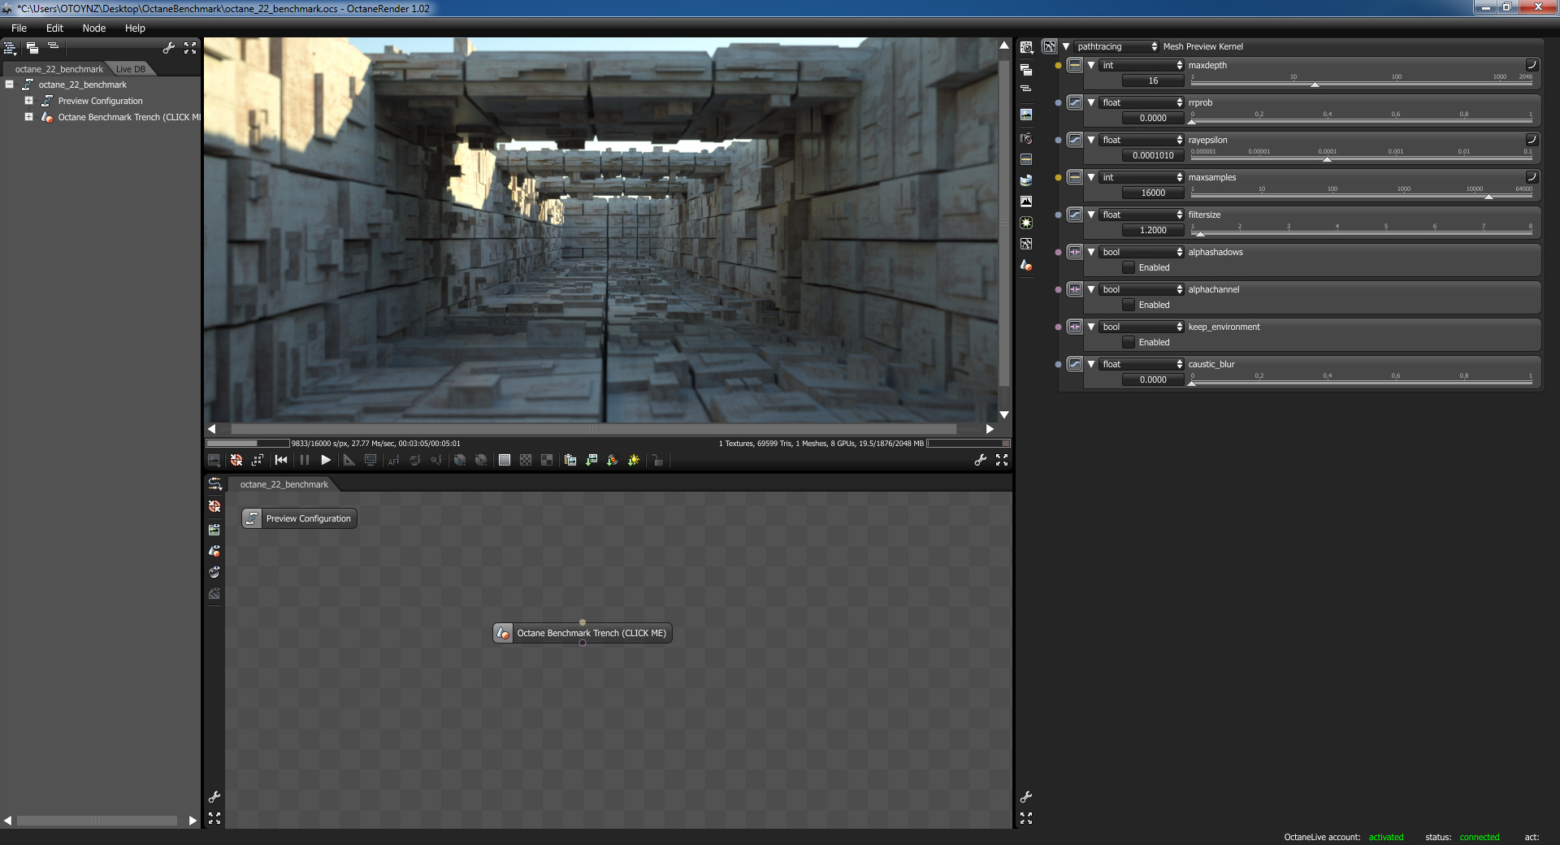Click the copy to clipboard icon in render toolbar
The image size is (1560, 845).
tap(570, 460)
